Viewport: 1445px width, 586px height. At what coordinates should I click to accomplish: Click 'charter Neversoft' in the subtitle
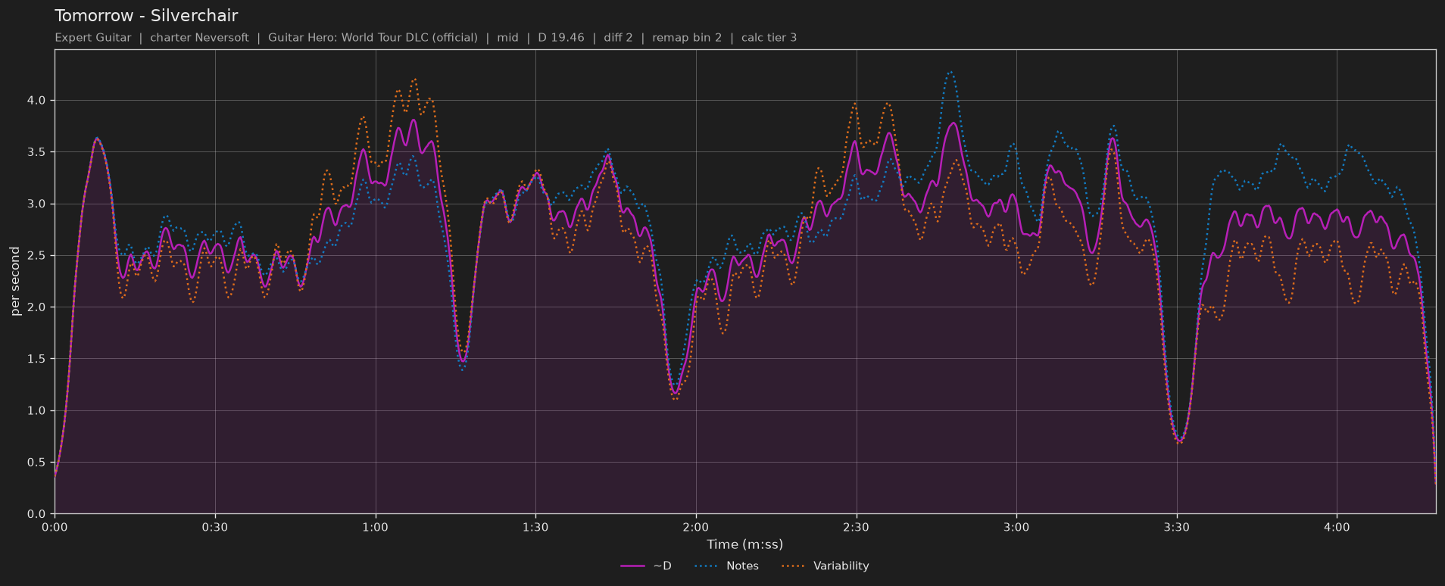(x=199, y=38)
